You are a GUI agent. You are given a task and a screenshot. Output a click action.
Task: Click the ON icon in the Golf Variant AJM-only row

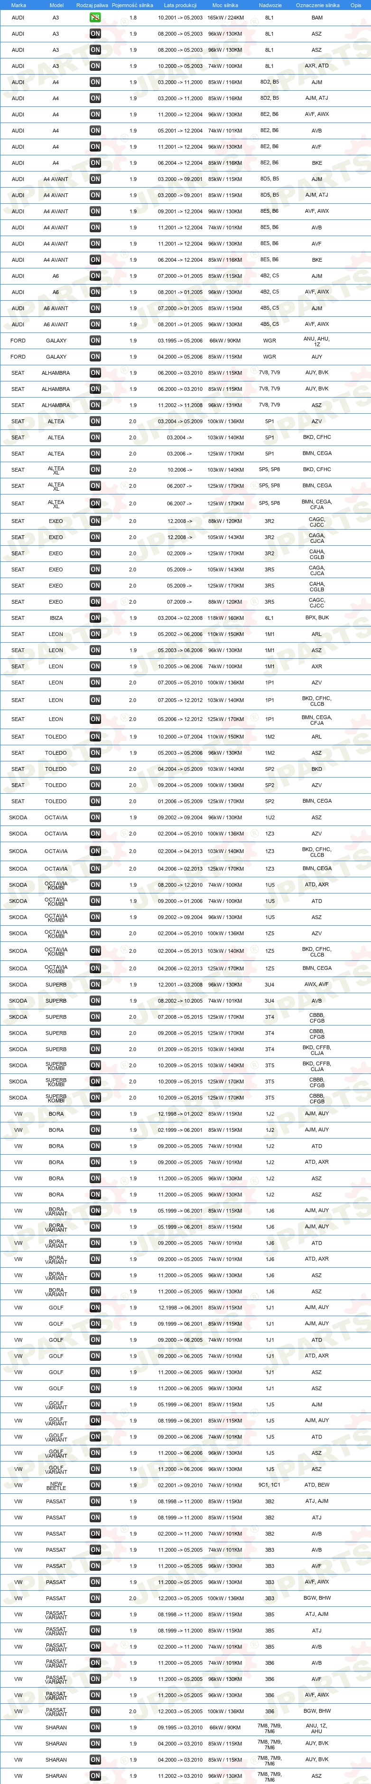click(95, 1404)
